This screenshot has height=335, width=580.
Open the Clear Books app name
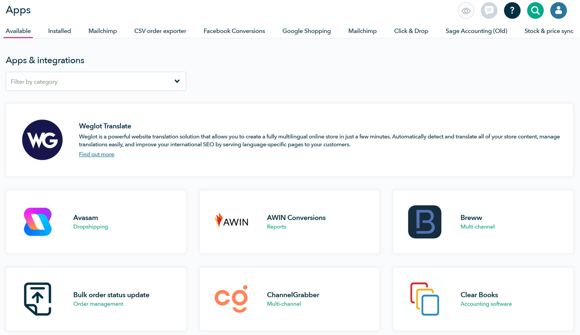(479, 295)
